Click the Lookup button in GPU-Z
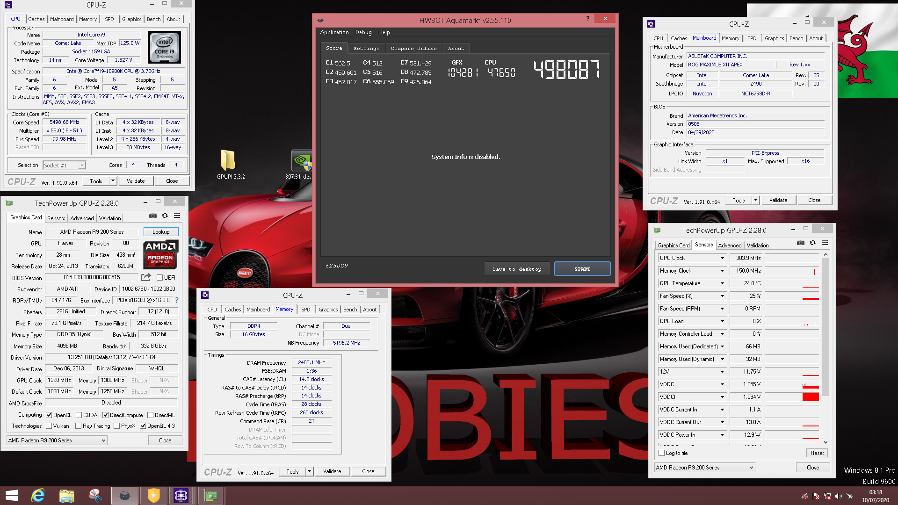Screen dimensions: 898x505 point(161,232)
